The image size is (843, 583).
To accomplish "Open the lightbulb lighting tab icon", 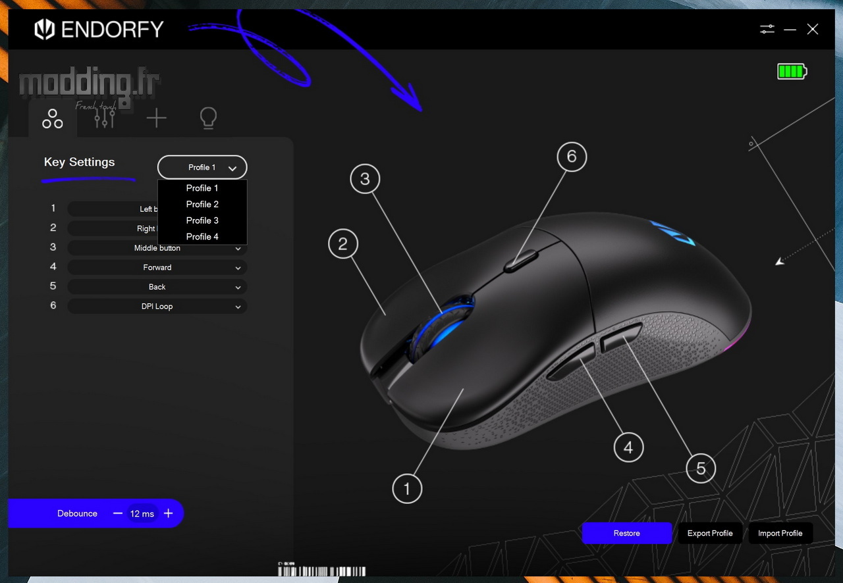I will coord(208,118).
